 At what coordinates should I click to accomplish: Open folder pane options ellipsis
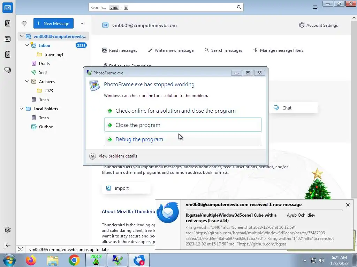82,23
